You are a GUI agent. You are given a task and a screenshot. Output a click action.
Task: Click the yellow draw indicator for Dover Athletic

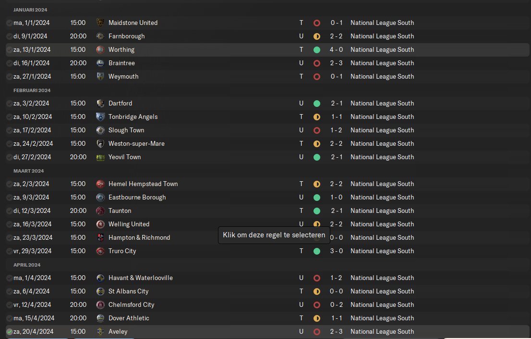317,318
